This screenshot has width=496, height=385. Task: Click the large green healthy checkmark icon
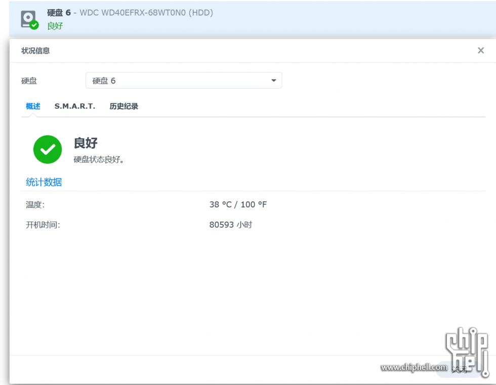[48, 150]
